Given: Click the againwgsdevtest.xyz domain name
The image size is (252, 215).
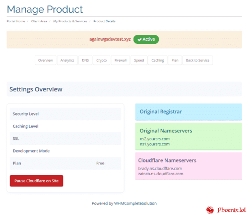Looking at the screenshot, I should pyautogui.click(x=110, y=39).
